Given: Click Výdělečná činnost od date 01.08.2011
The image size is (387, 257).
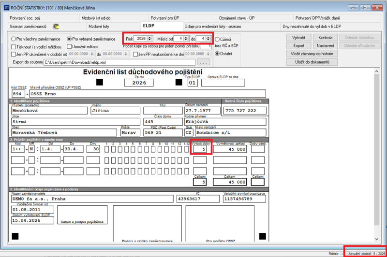Looking at the screenshot, I should pyautogui.click(x=32, y=210).
